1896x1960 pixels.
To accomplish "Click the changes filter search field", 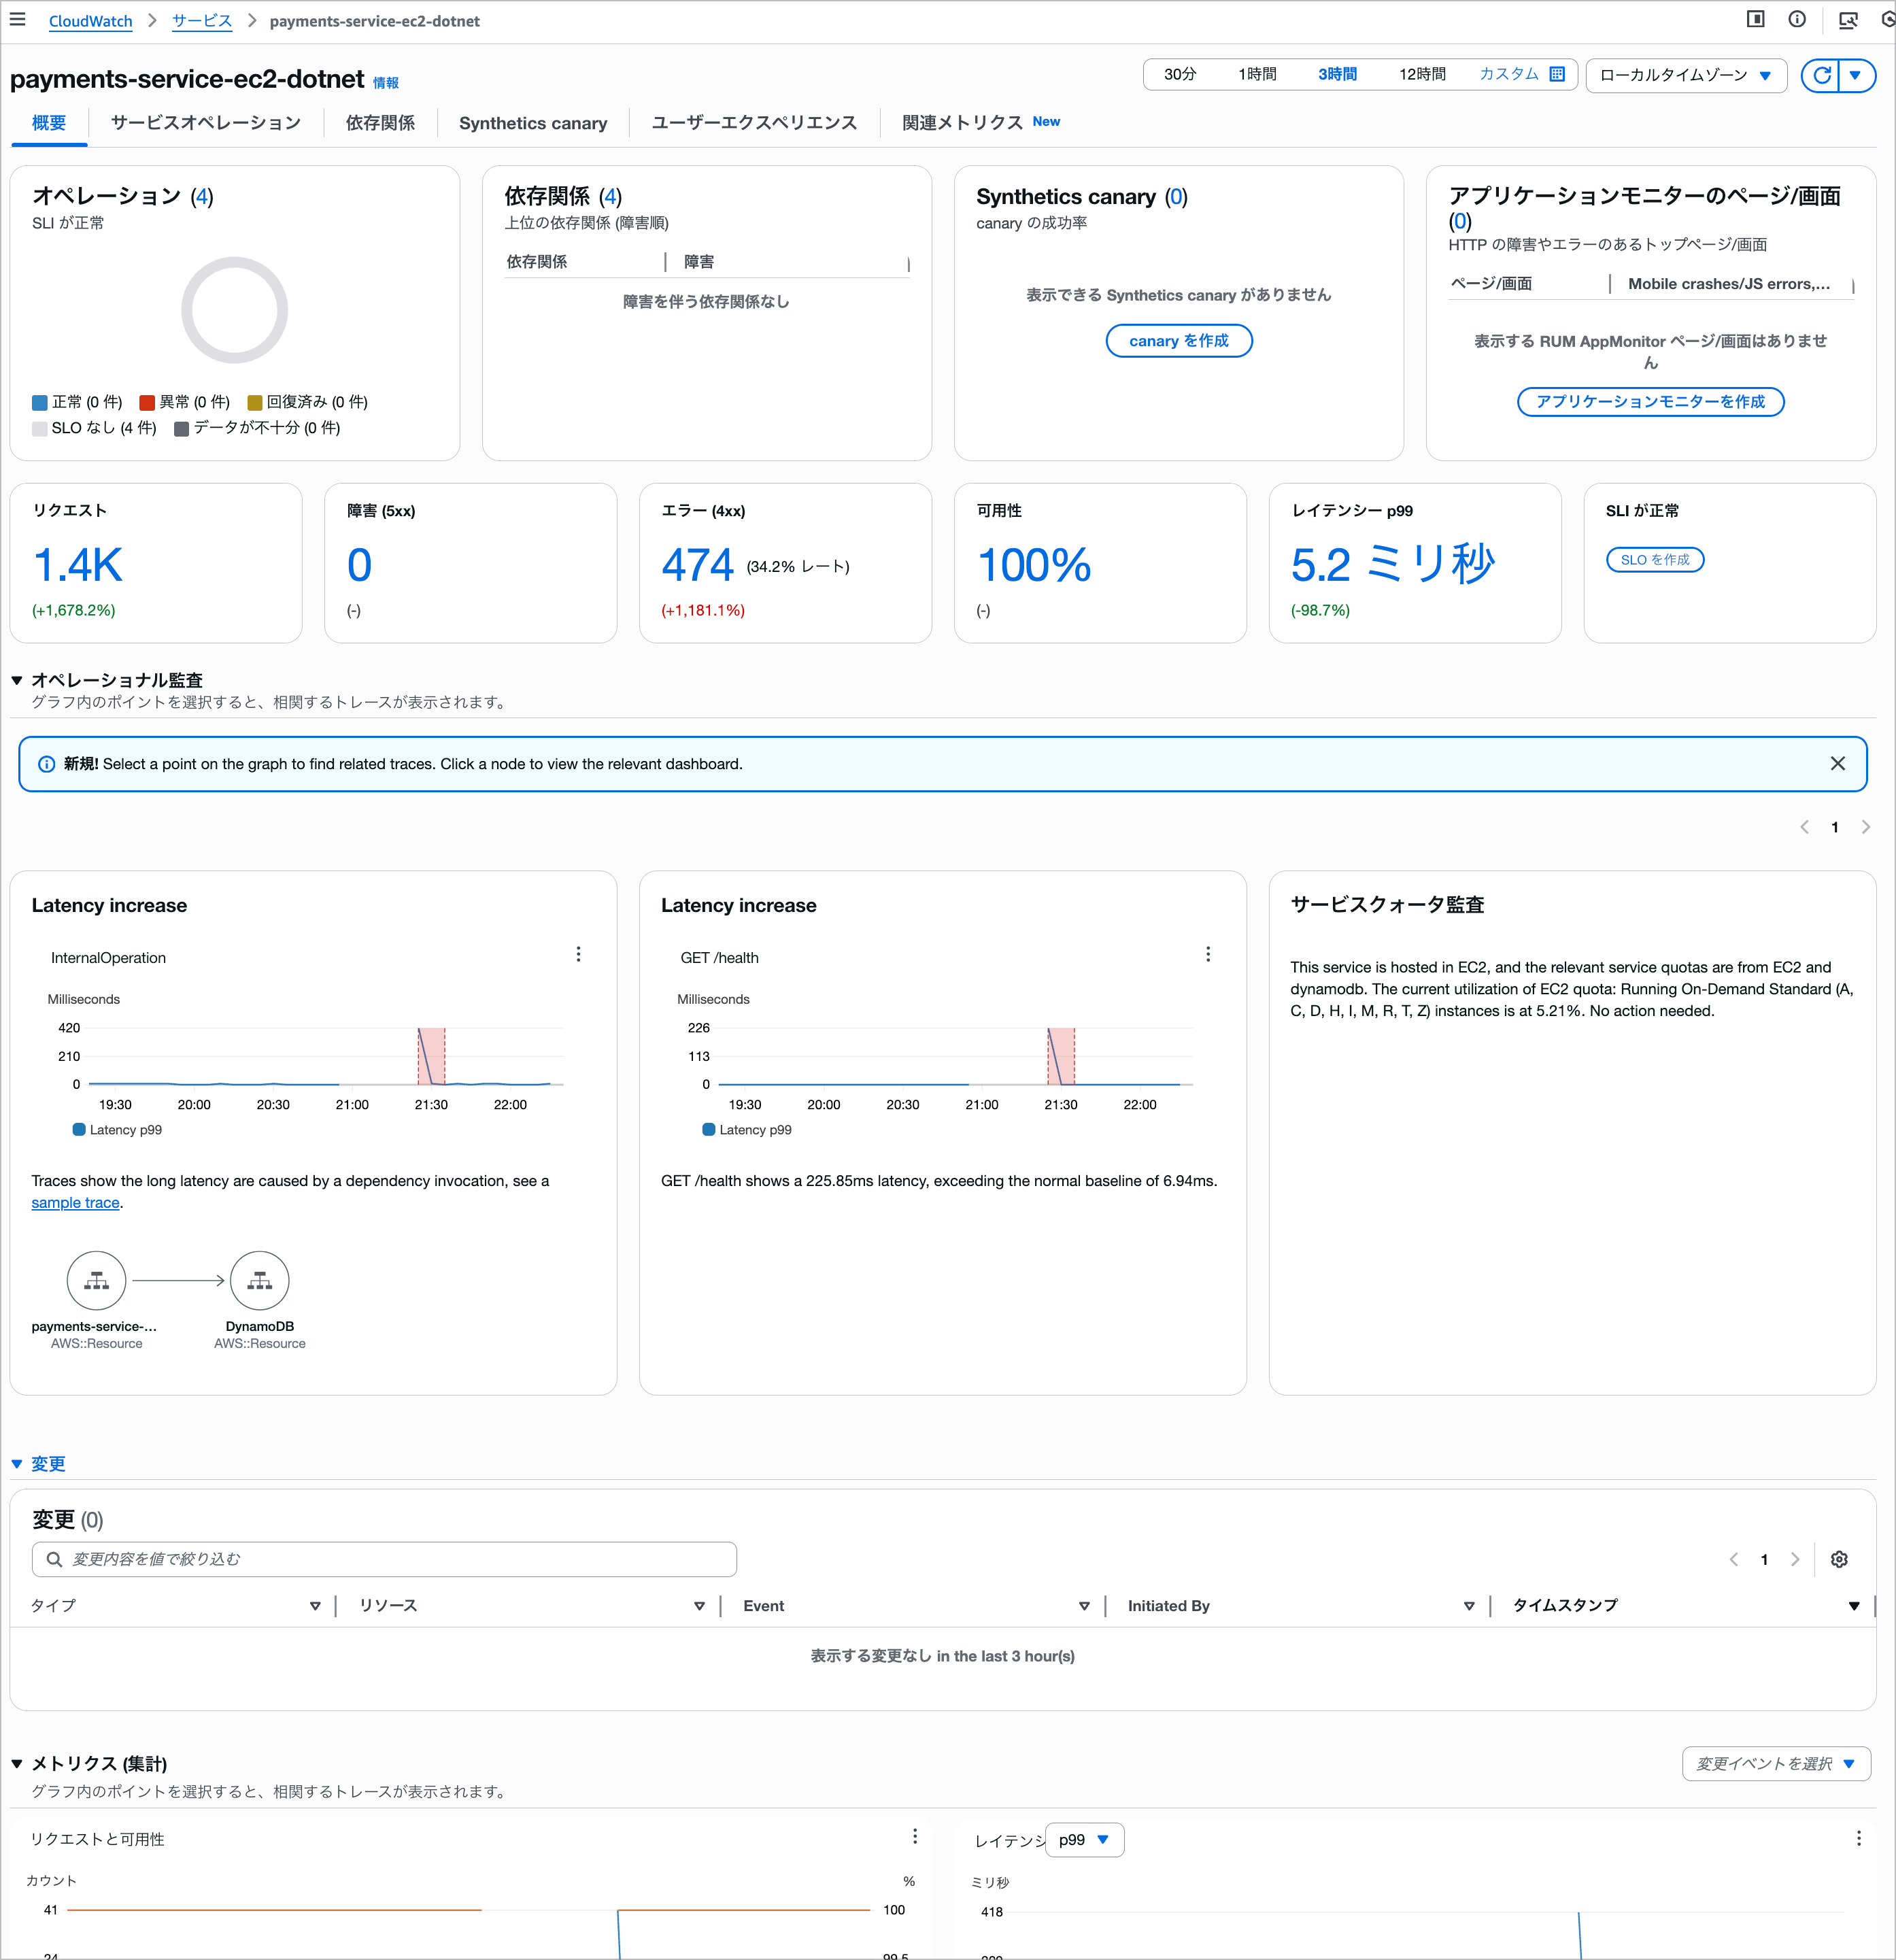I will point(385,1559).
